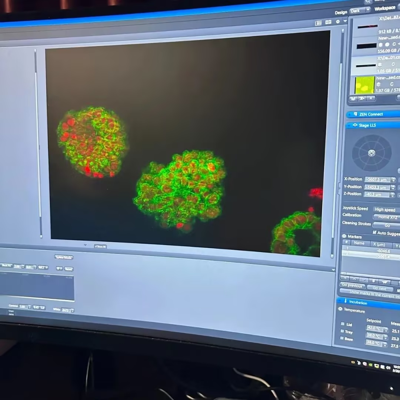The height and width of the screenshot is (400, 400).
Task: Select the yellow image document thumbnail
Action: pyautogui.click(x=365, y=85)
